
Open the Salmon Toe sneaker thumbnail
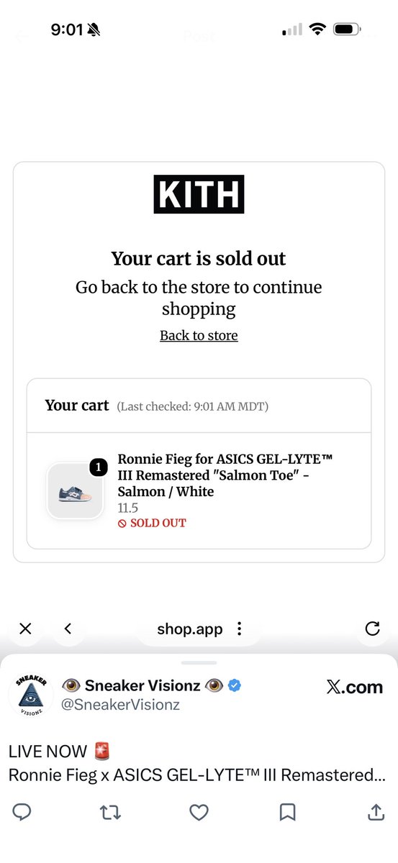(x=75, y=491)
